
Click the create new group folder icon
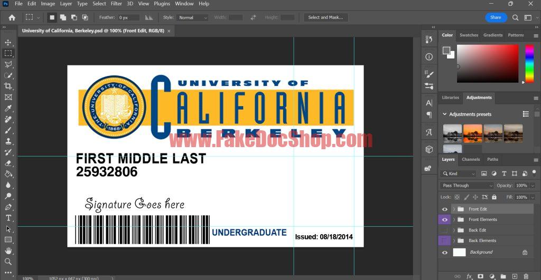pos(503,276)
